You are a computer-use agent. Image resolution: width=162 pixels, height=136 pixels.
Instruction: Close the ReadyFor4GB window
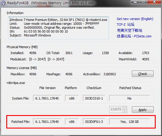[154, 2]
